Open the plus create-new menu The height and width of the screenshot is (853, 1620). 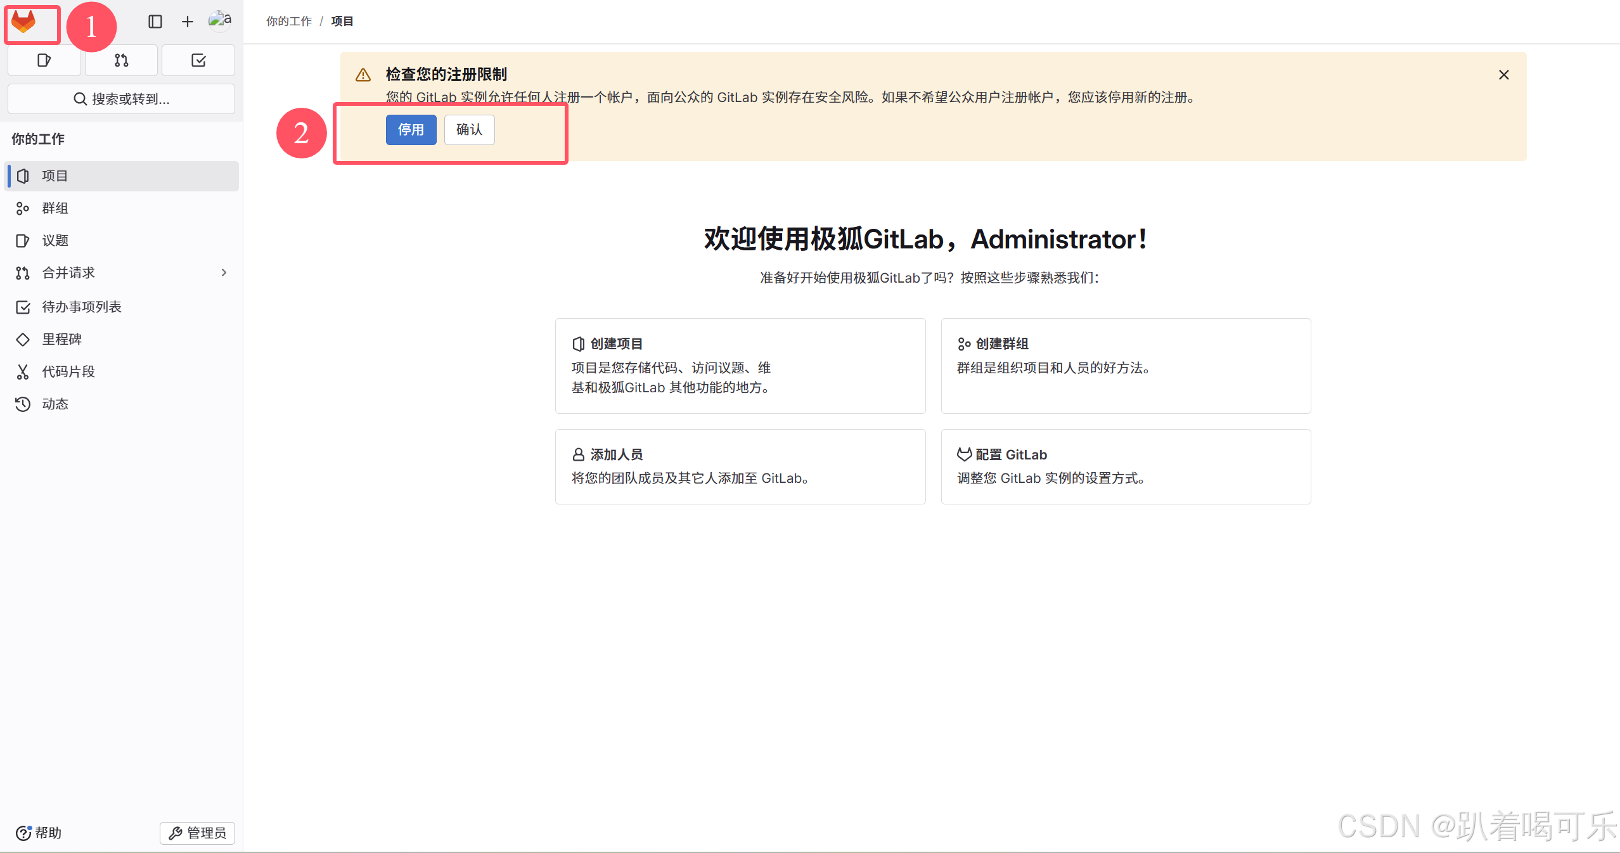pos(188,22)
